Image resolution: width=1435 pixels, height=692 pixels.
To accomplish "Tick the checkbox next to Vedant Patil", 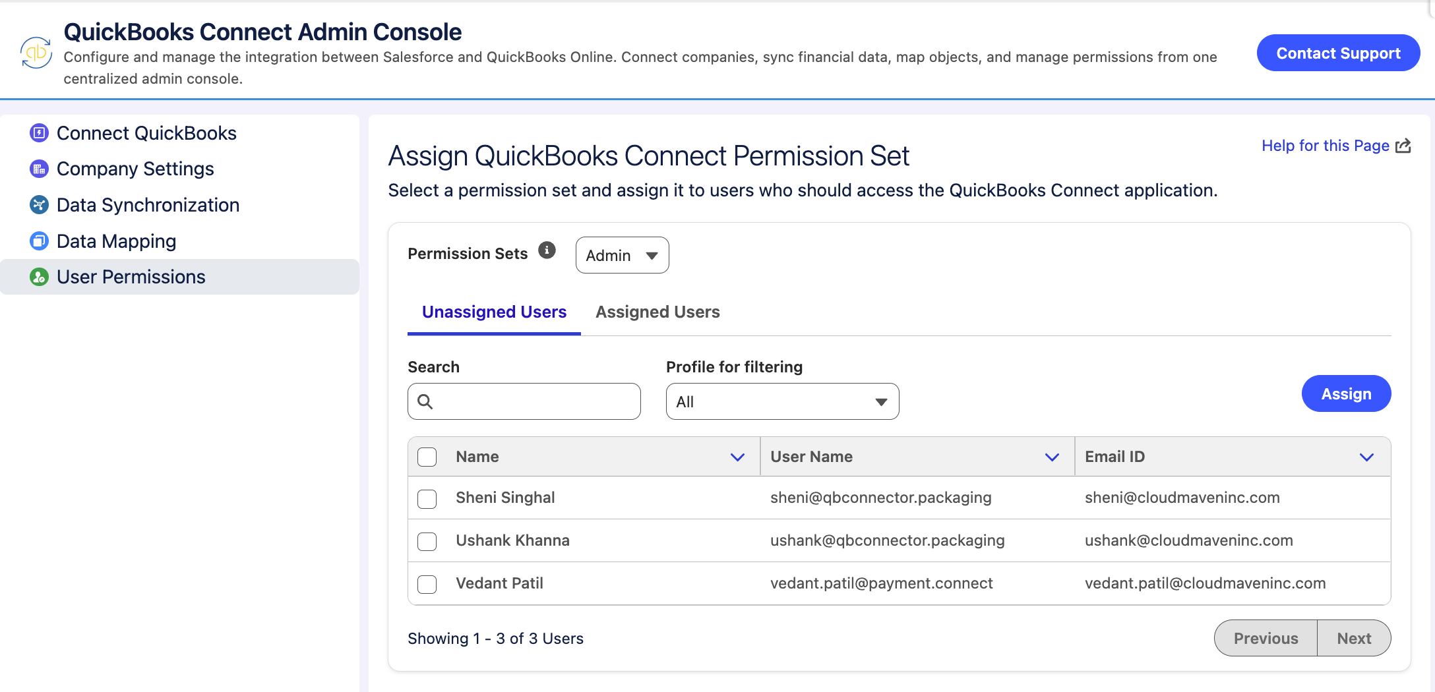I will [x=427, y=585].
